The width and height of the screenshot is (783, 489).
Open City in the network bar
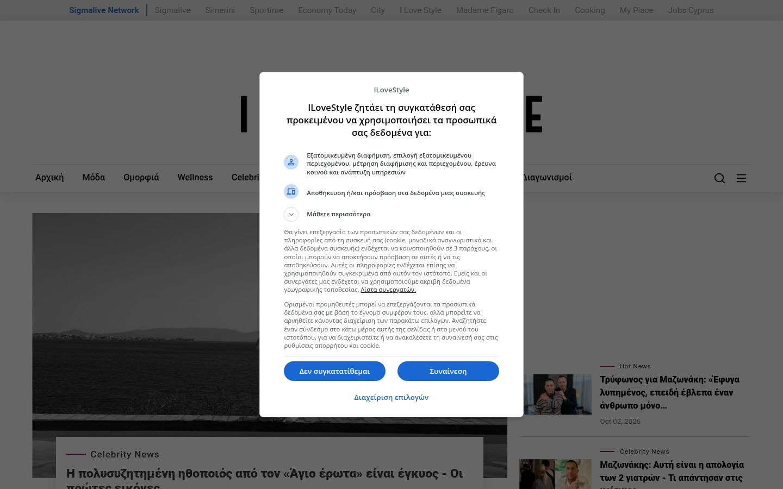tap(378, 10)
